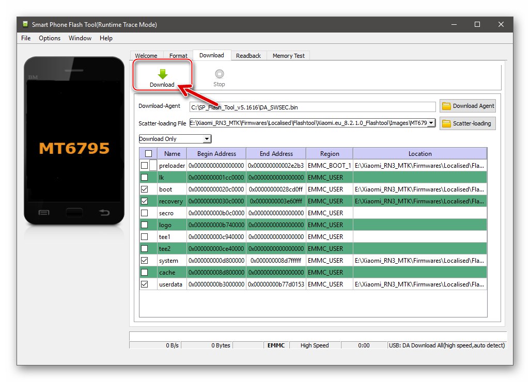Check the logo partition checkbox
The height and width of the screenshot is (382, 530).
pyautogui.click(x=144, y=225)
